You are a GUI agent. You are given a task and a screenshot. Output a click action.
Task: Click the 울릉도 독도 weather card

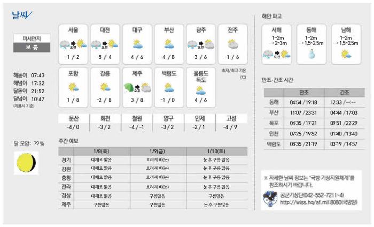201,86
